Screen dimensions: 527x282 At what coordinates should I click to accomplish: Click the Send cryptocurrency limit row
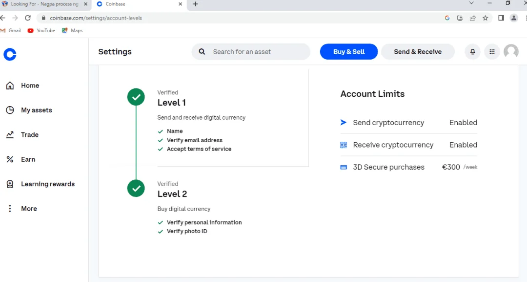tap(409, 123)
